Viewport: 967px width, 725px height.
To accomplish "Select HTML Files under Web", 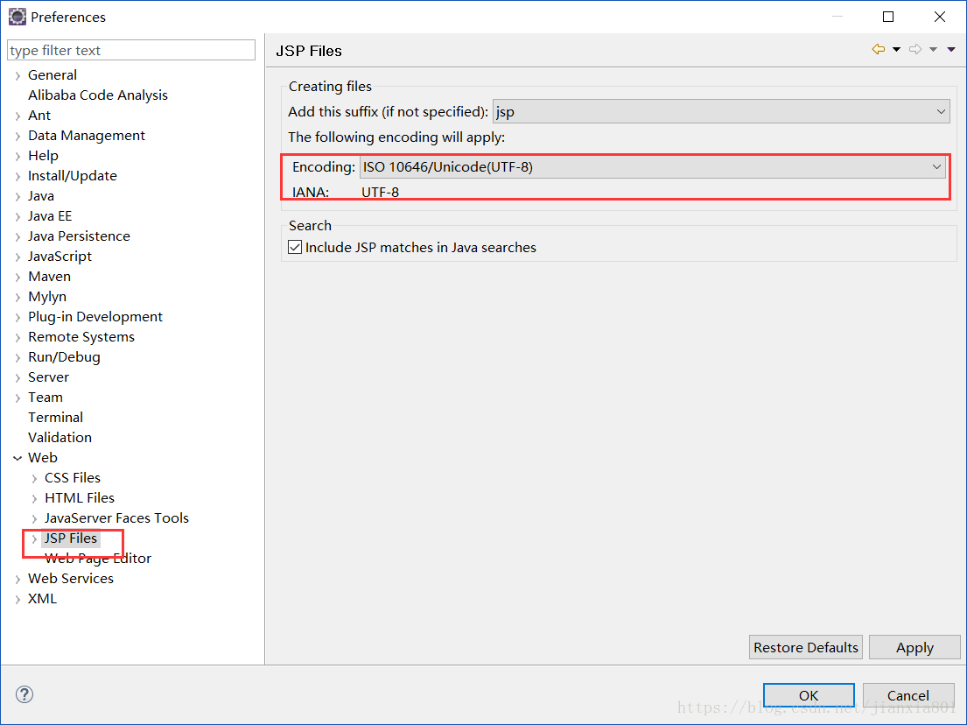I will pyautogui.click(x=80, y=498).
